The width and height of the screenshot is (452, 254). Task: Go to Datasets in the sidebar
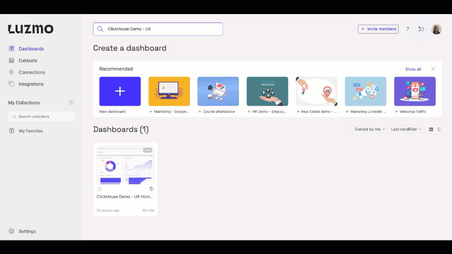(x=28, y=61)
